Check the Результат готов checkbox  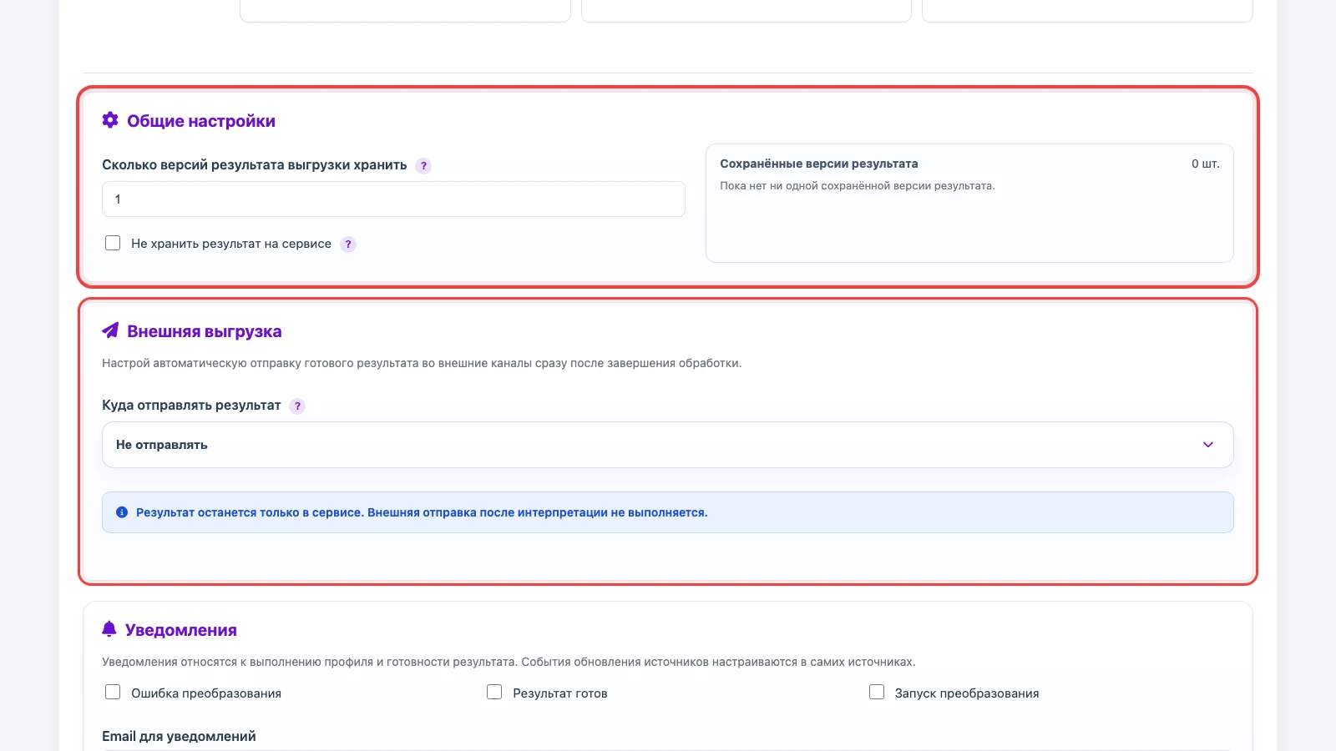494,692
